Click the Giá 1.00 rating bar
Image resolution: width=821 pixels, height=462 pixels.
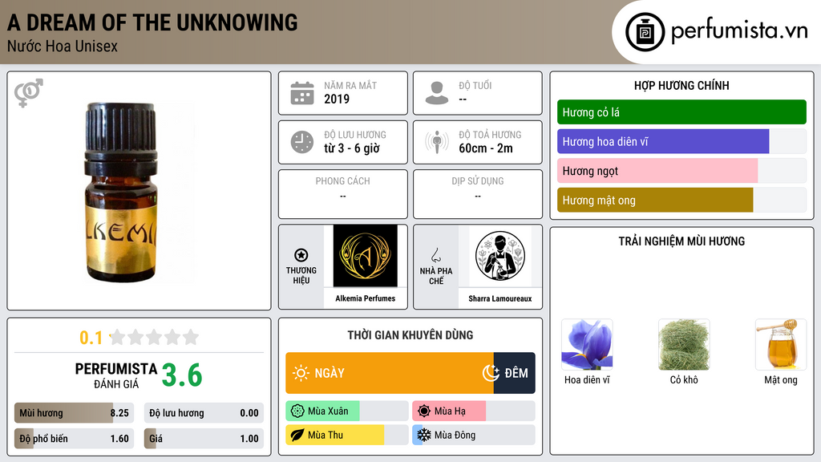click(204, 439)
